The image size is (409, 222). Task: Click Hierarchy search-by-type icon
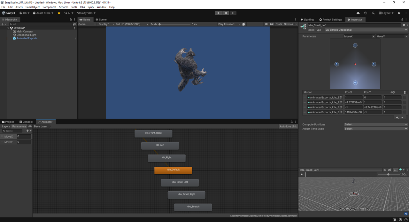[74, 24]
